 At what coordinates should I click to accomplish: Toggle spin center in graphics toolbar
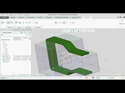pyautogui.click(x=83, y=30)
